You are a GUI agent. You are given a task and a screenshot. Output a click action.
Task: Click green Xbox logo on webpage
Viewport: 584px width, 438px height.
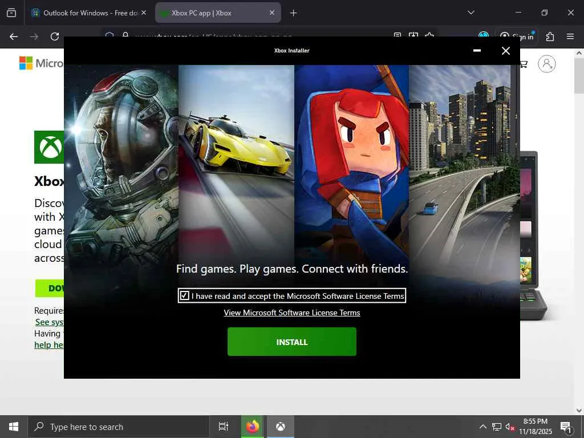49,147
